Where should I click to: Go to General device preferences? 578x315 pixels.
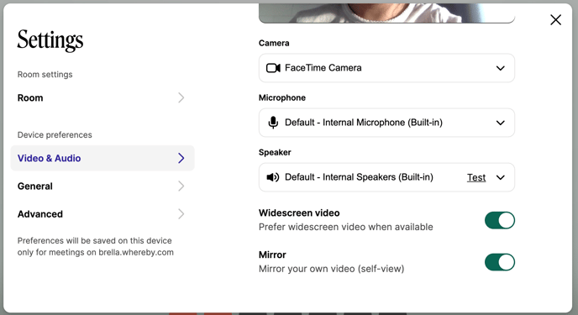102,186
